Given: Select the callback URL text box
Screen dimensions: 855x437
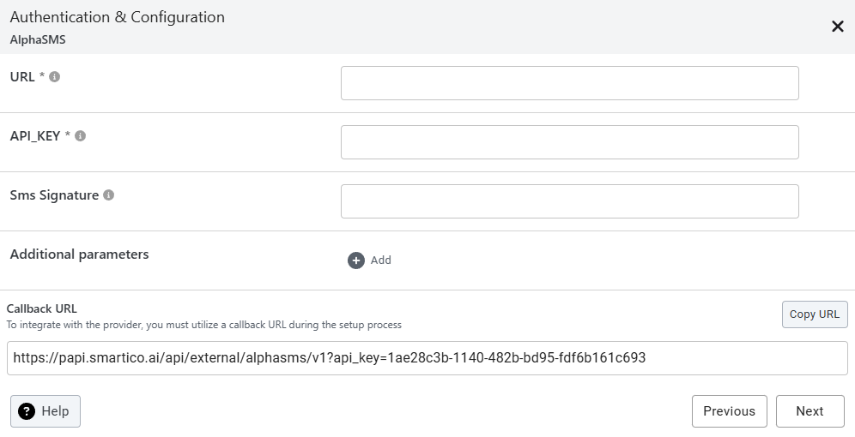Looking at the screenshot, I should [x=427, y=358].
